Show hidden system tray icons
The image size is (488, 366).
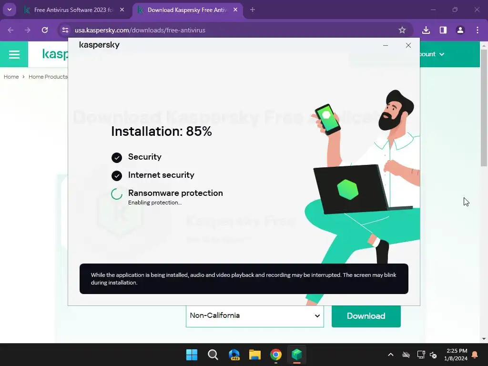391,355
